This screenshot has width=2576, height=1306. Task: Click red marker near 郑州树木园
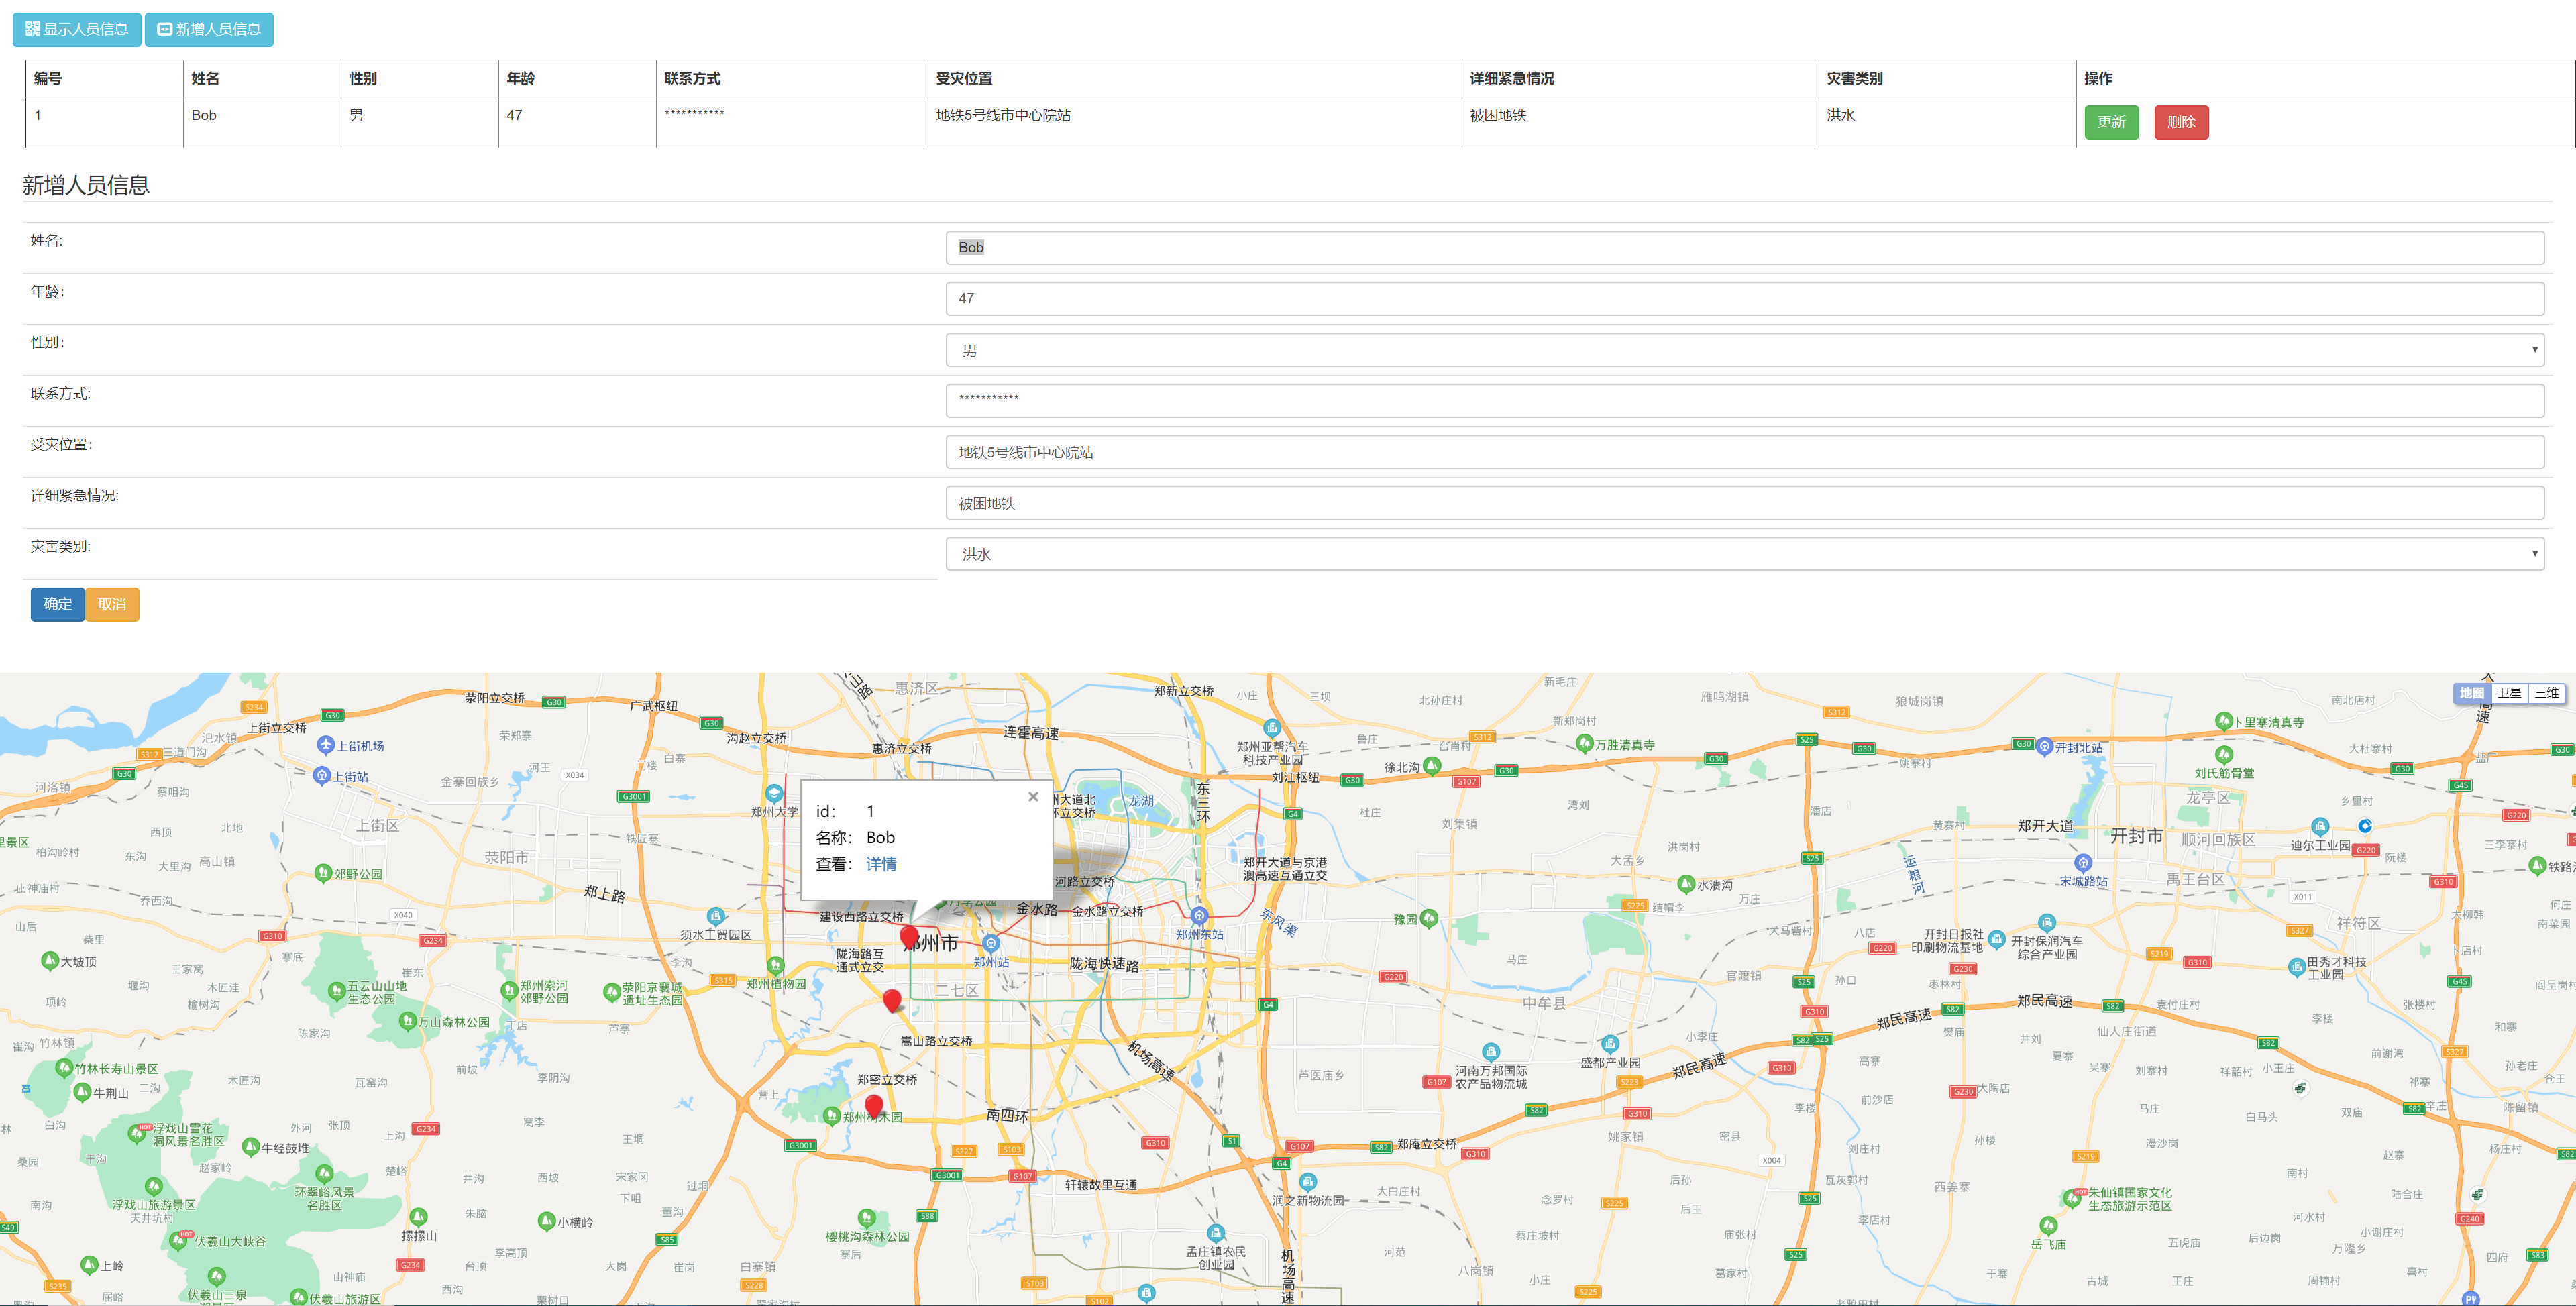pos(874,1104)
